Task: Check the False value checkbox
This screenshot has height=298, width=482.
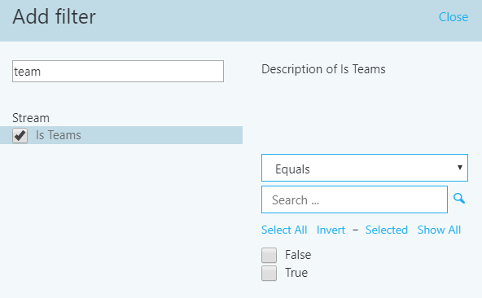Action: [269, 255]
